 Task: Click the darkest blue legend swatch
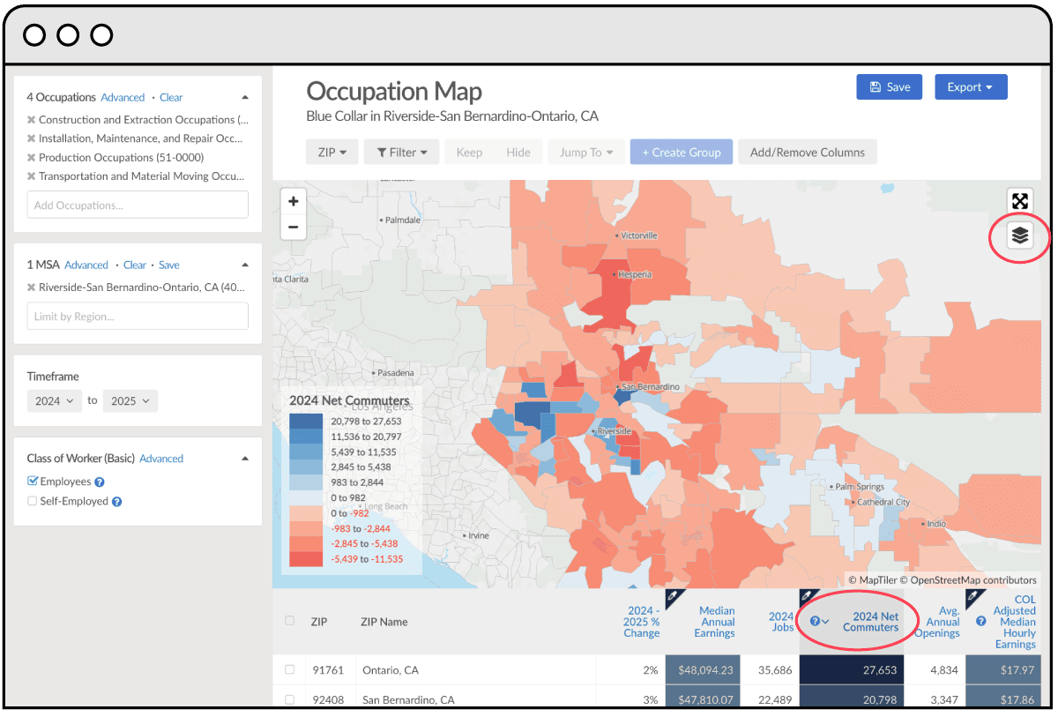(306, 422)
